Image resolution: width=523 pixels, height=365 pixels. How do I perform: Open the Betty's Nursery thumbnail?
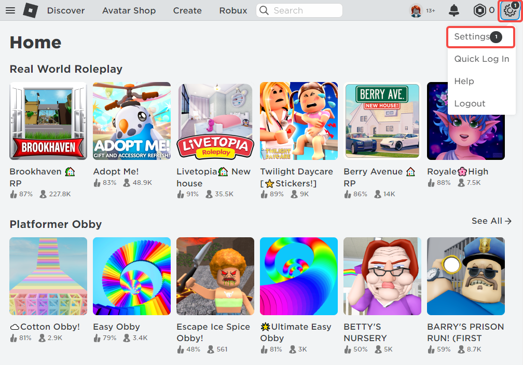pos(382,276)
